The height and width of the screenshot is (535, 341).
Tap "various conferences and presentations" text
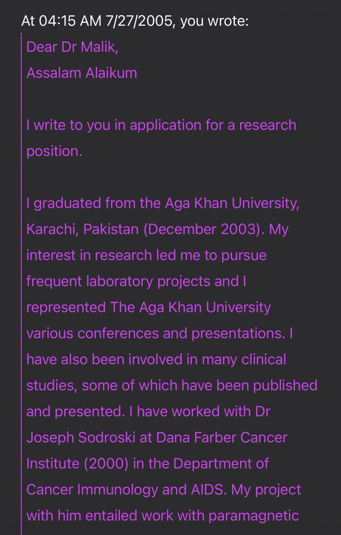(x=154, y=333)
